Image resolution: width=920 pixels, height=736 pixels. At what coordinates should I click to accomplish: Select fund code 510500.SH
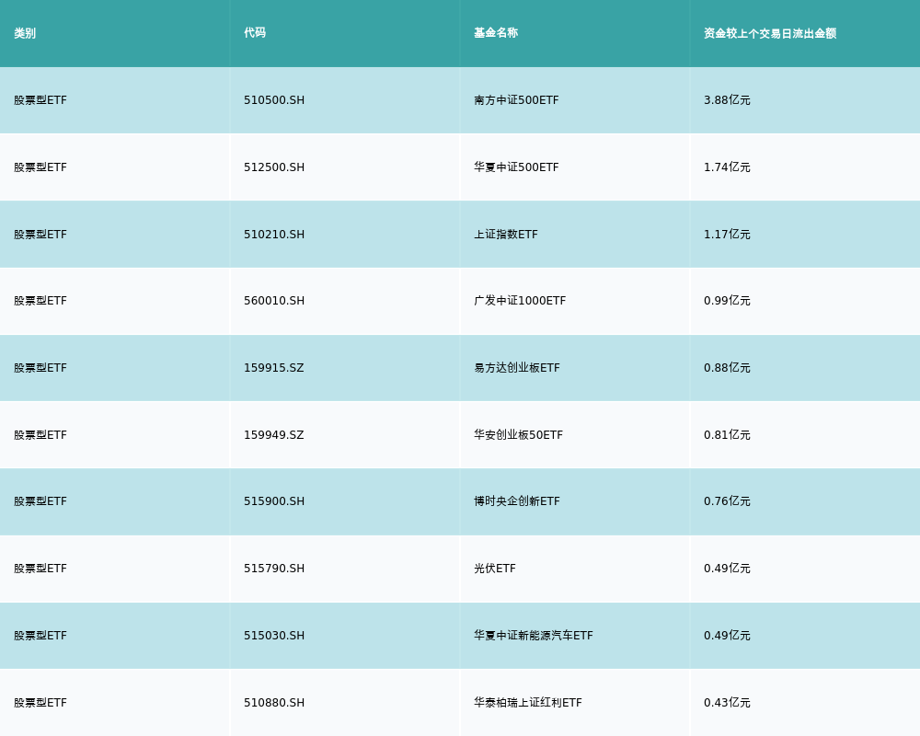pos(274,100)
